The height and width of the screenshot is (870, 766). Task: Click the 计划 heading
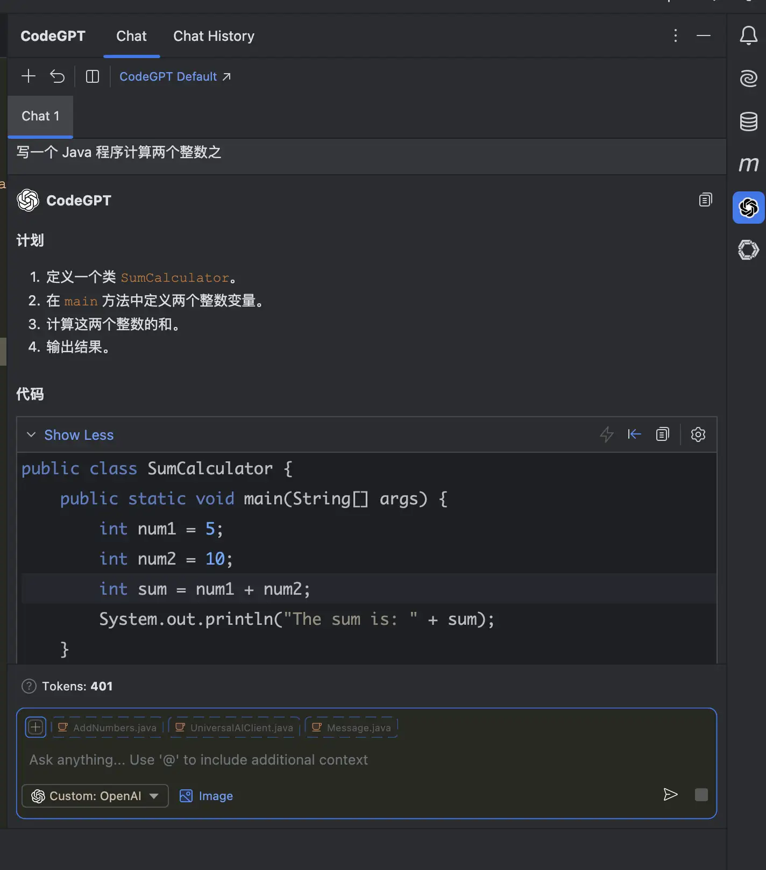point(30,240)
